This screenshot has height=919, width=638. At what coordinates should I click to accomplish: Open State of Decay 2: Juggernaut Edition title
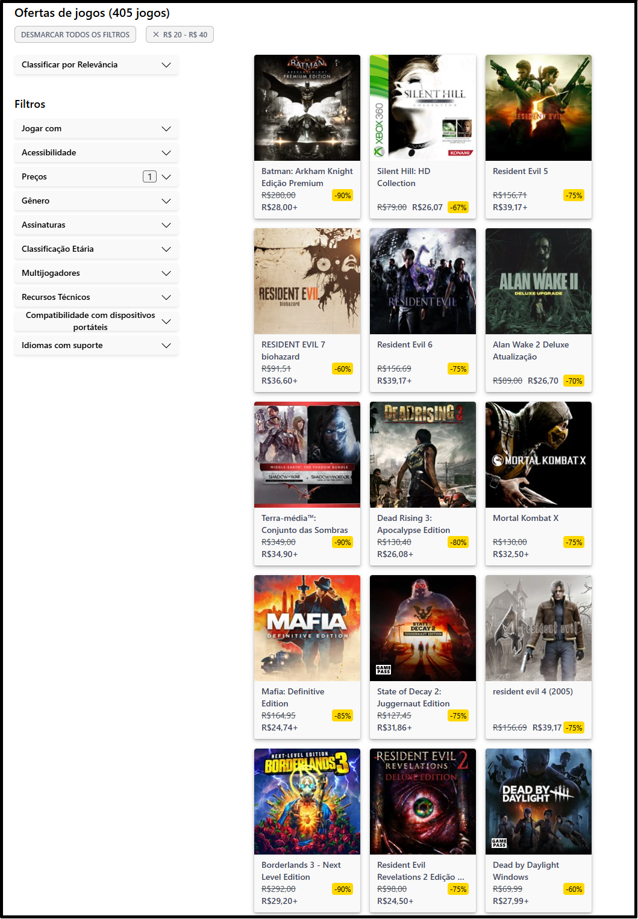pos(413,697)
